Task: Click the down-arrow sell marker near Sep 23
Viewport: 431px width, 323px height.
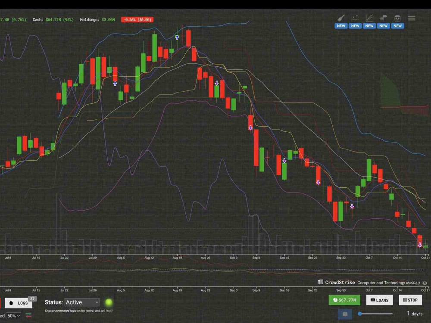Action: 318,182
